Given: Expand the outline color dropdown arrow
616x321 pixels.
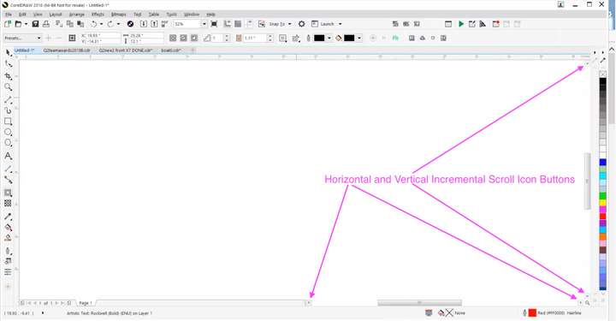Looking at the screenshot, I should click(x=329, y=39).
